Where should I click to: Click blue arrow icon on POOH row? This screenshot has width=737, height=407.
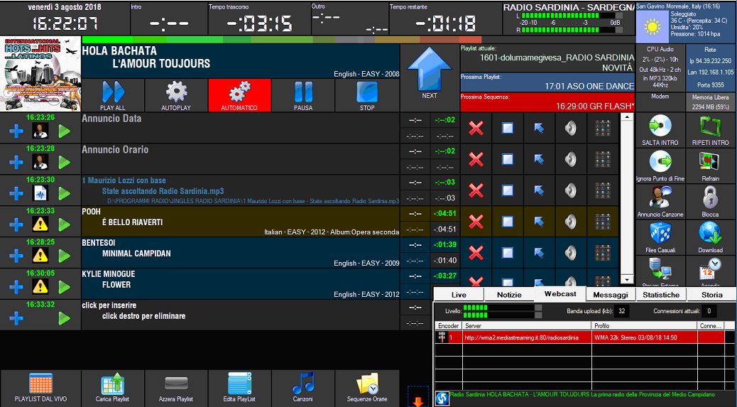(539, 222)
